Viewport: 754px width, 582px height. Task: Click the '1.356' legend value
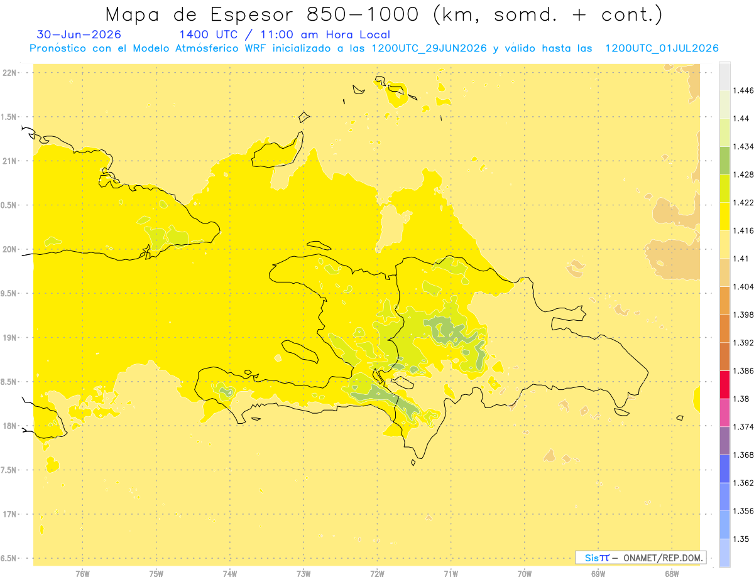743,511
